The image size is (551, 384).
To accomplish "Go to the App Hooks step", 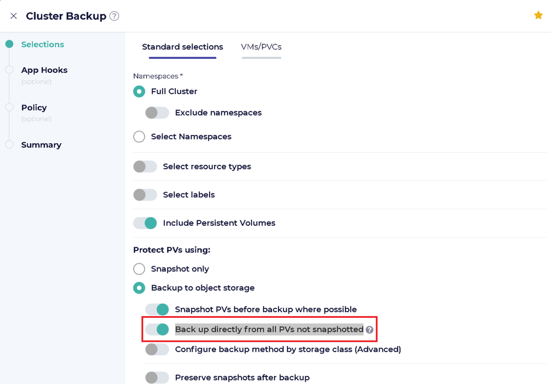I will click(x=44, y=70).
